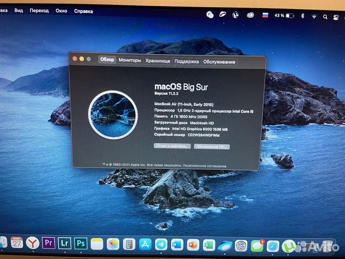Screen dimensions: 345x259
Task: Open the battery status showing 43 %
Action: (x=284, y=16)
